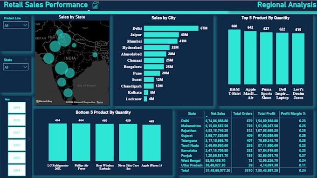Select the Mumbai bar in Sales by City
Image resolution: width=317 pixels, height=178 pixels.
(x=160, y=41)
